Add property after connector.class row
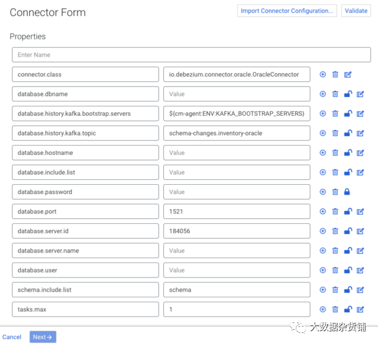 pos(323,75)
